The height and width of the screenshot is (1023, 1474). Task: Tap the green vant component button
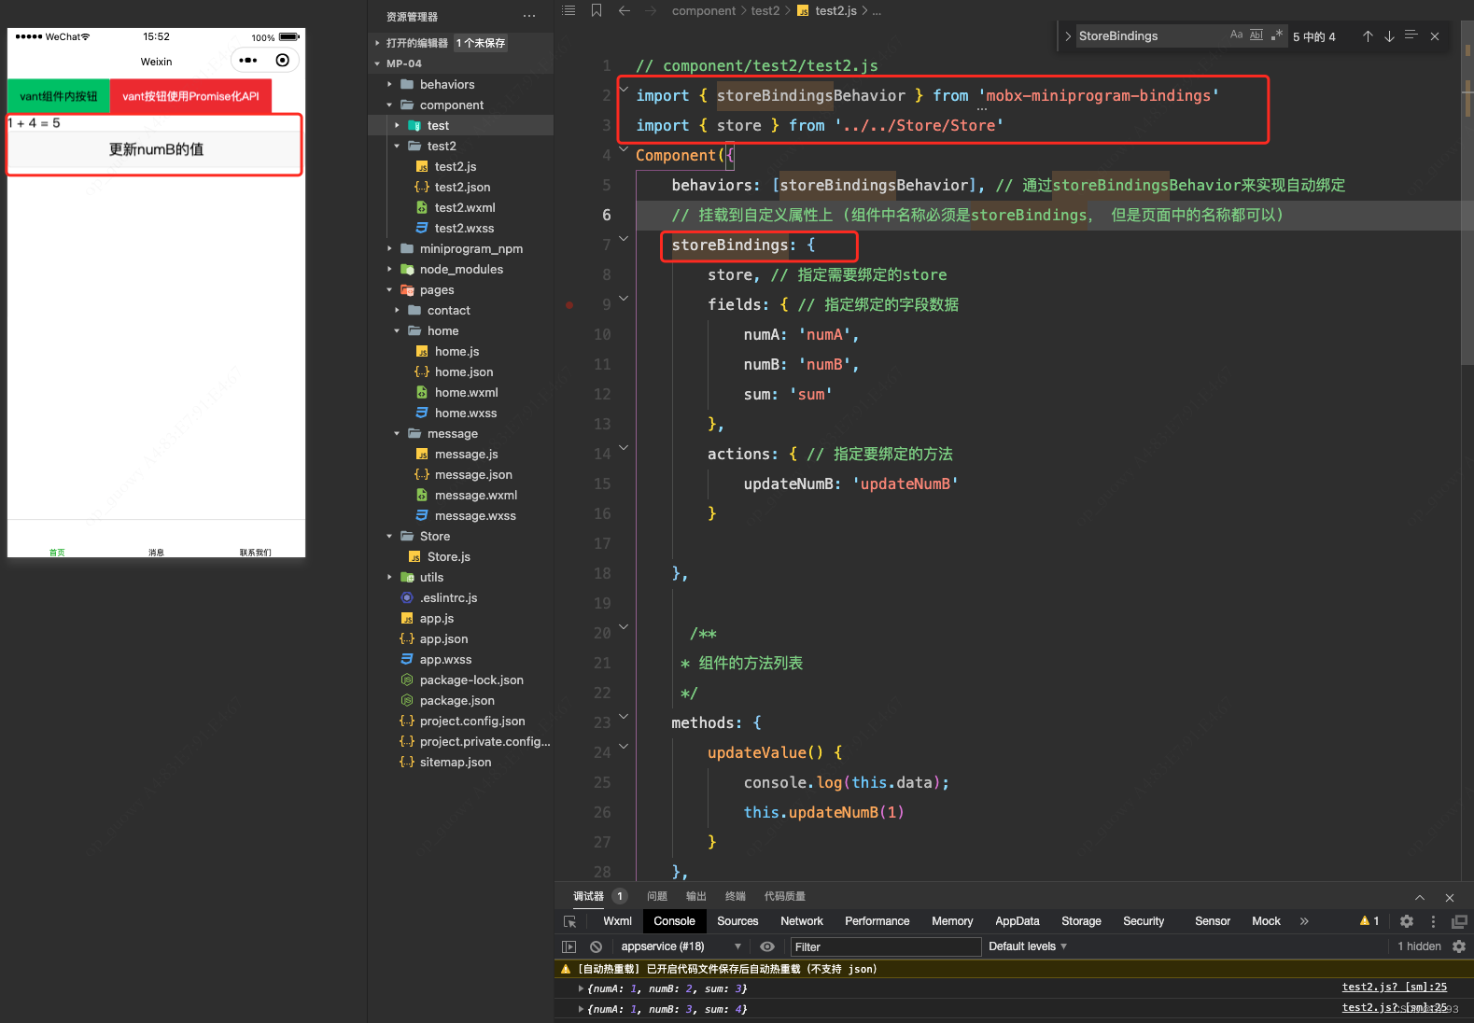pos(59,96)
